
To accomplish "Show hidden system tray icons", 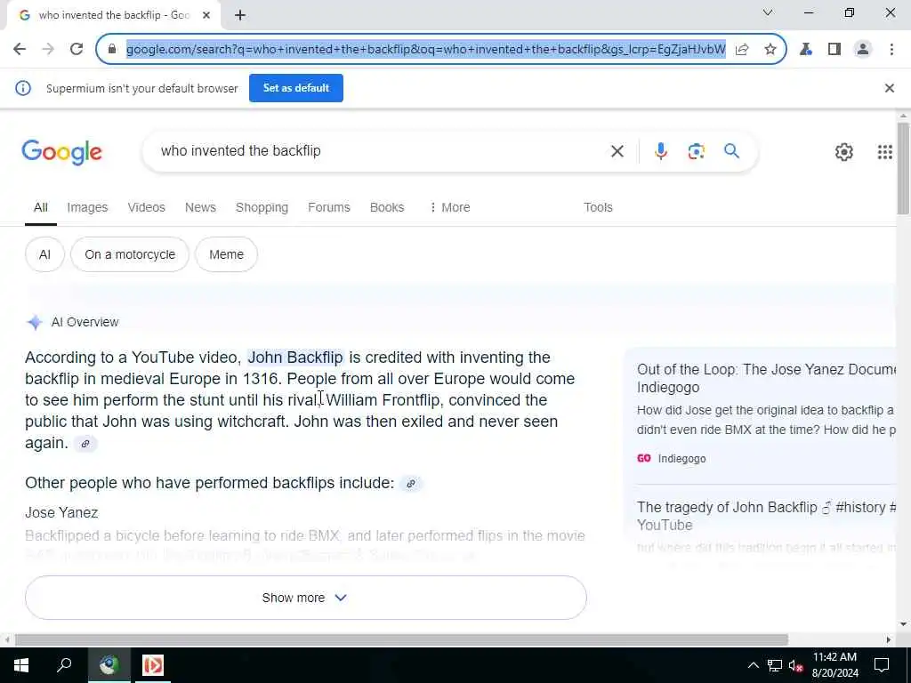I will [x=753, y=665].
